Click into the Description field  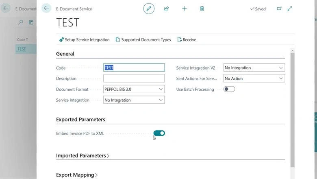point(134,78)
